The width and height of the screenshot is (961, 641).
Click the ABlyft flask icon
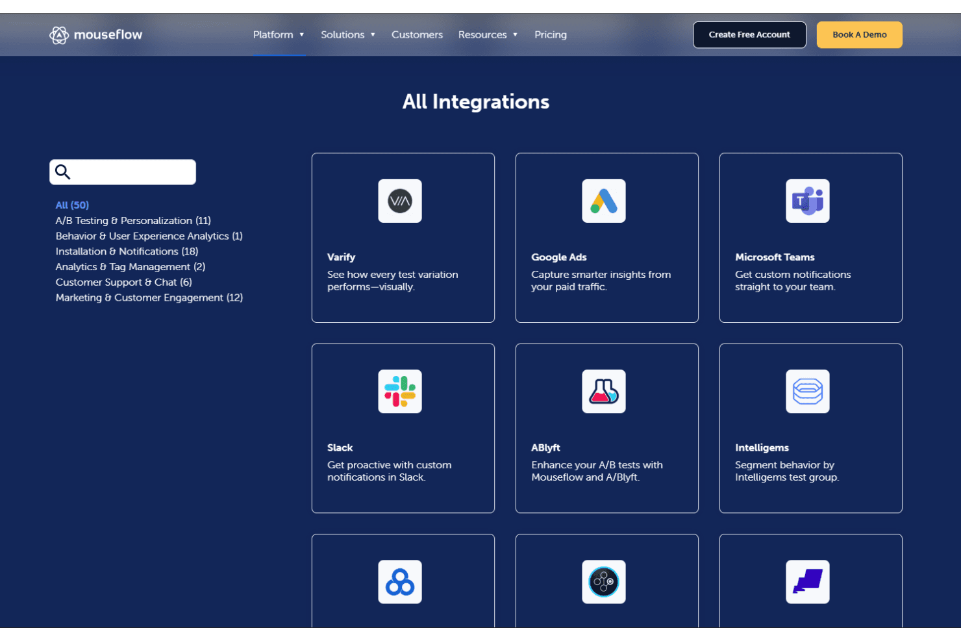tap(604, 392)
